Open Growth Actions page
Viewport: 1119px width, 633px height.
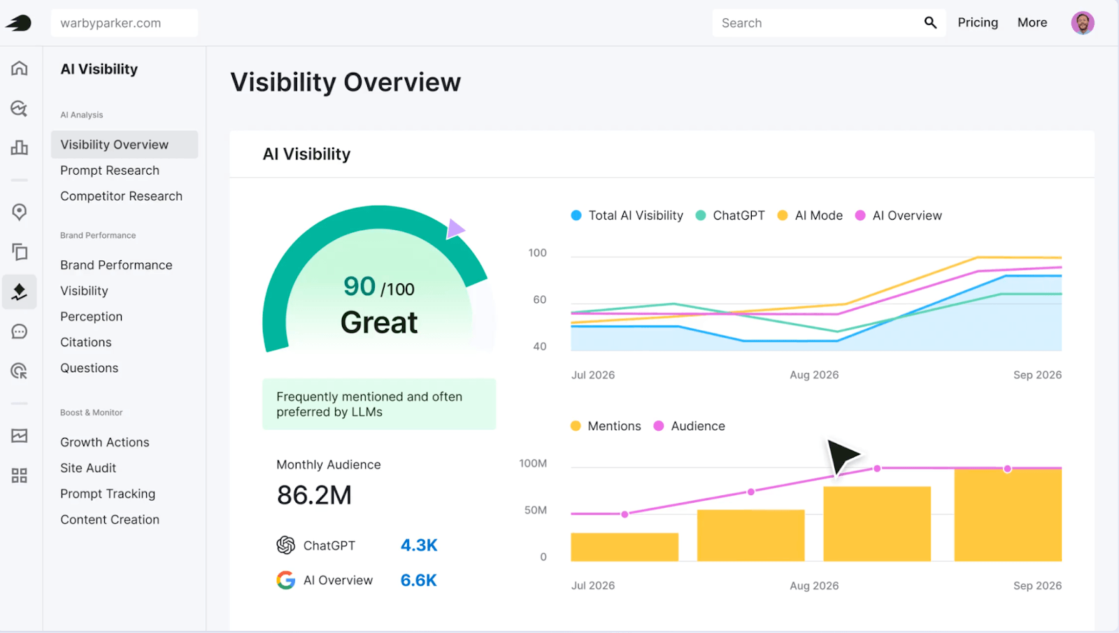(105, 442)
